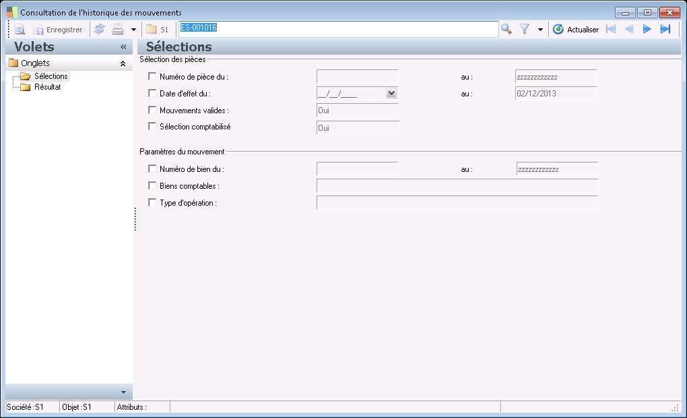Click the S1 folder icon
Image resolution: width=687 pixels, height=418 pixels.
[152, 30]
